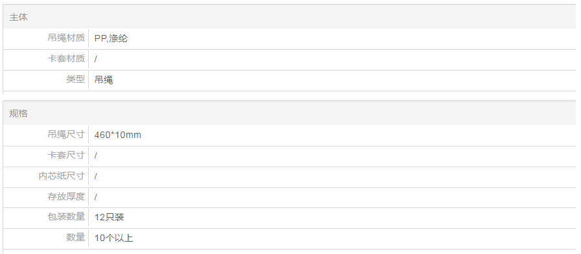Click the 10个以上 quantity value

click(x=113, y=238)
